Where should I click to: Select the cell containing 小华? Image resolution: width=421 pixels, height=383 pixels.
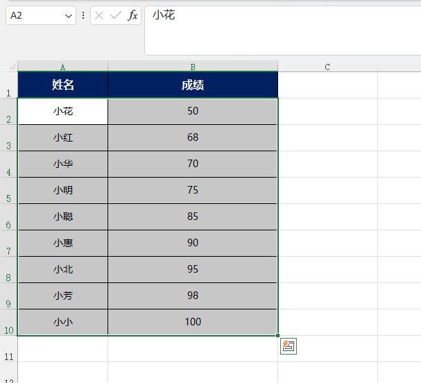pyautogui.click(x=62, y=164)
